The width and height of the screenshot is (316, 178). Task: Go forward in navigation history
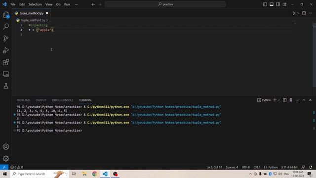point(100,4)
